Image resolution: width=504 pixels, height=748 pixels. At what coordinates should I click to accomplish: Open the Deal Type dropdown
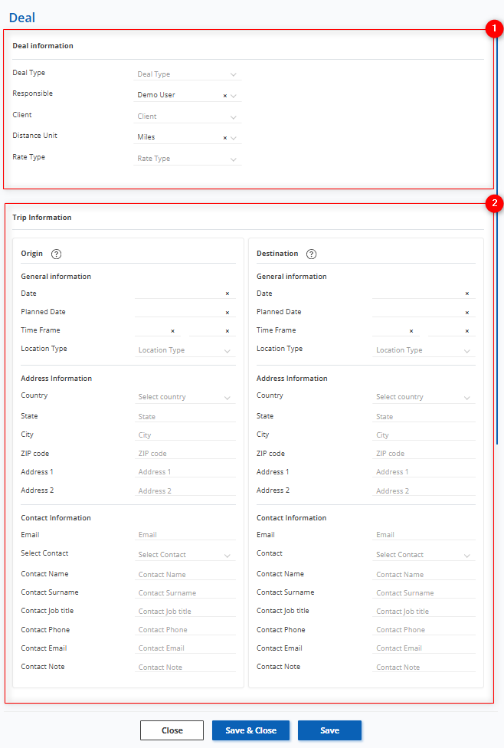pos(187,74)
